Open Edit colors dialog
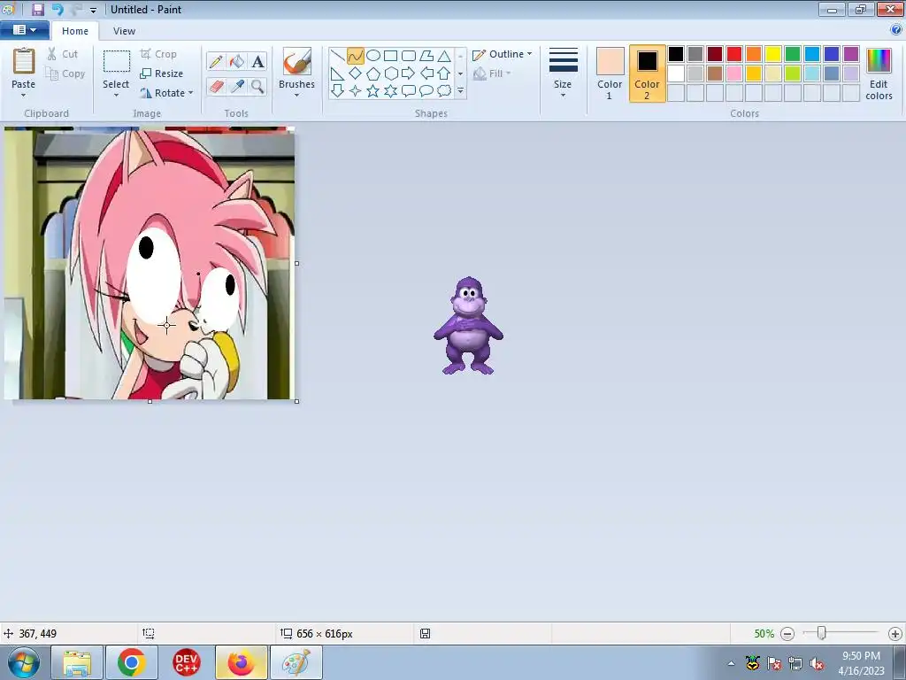This screenshot has height=680, width=906. [879, 74]
